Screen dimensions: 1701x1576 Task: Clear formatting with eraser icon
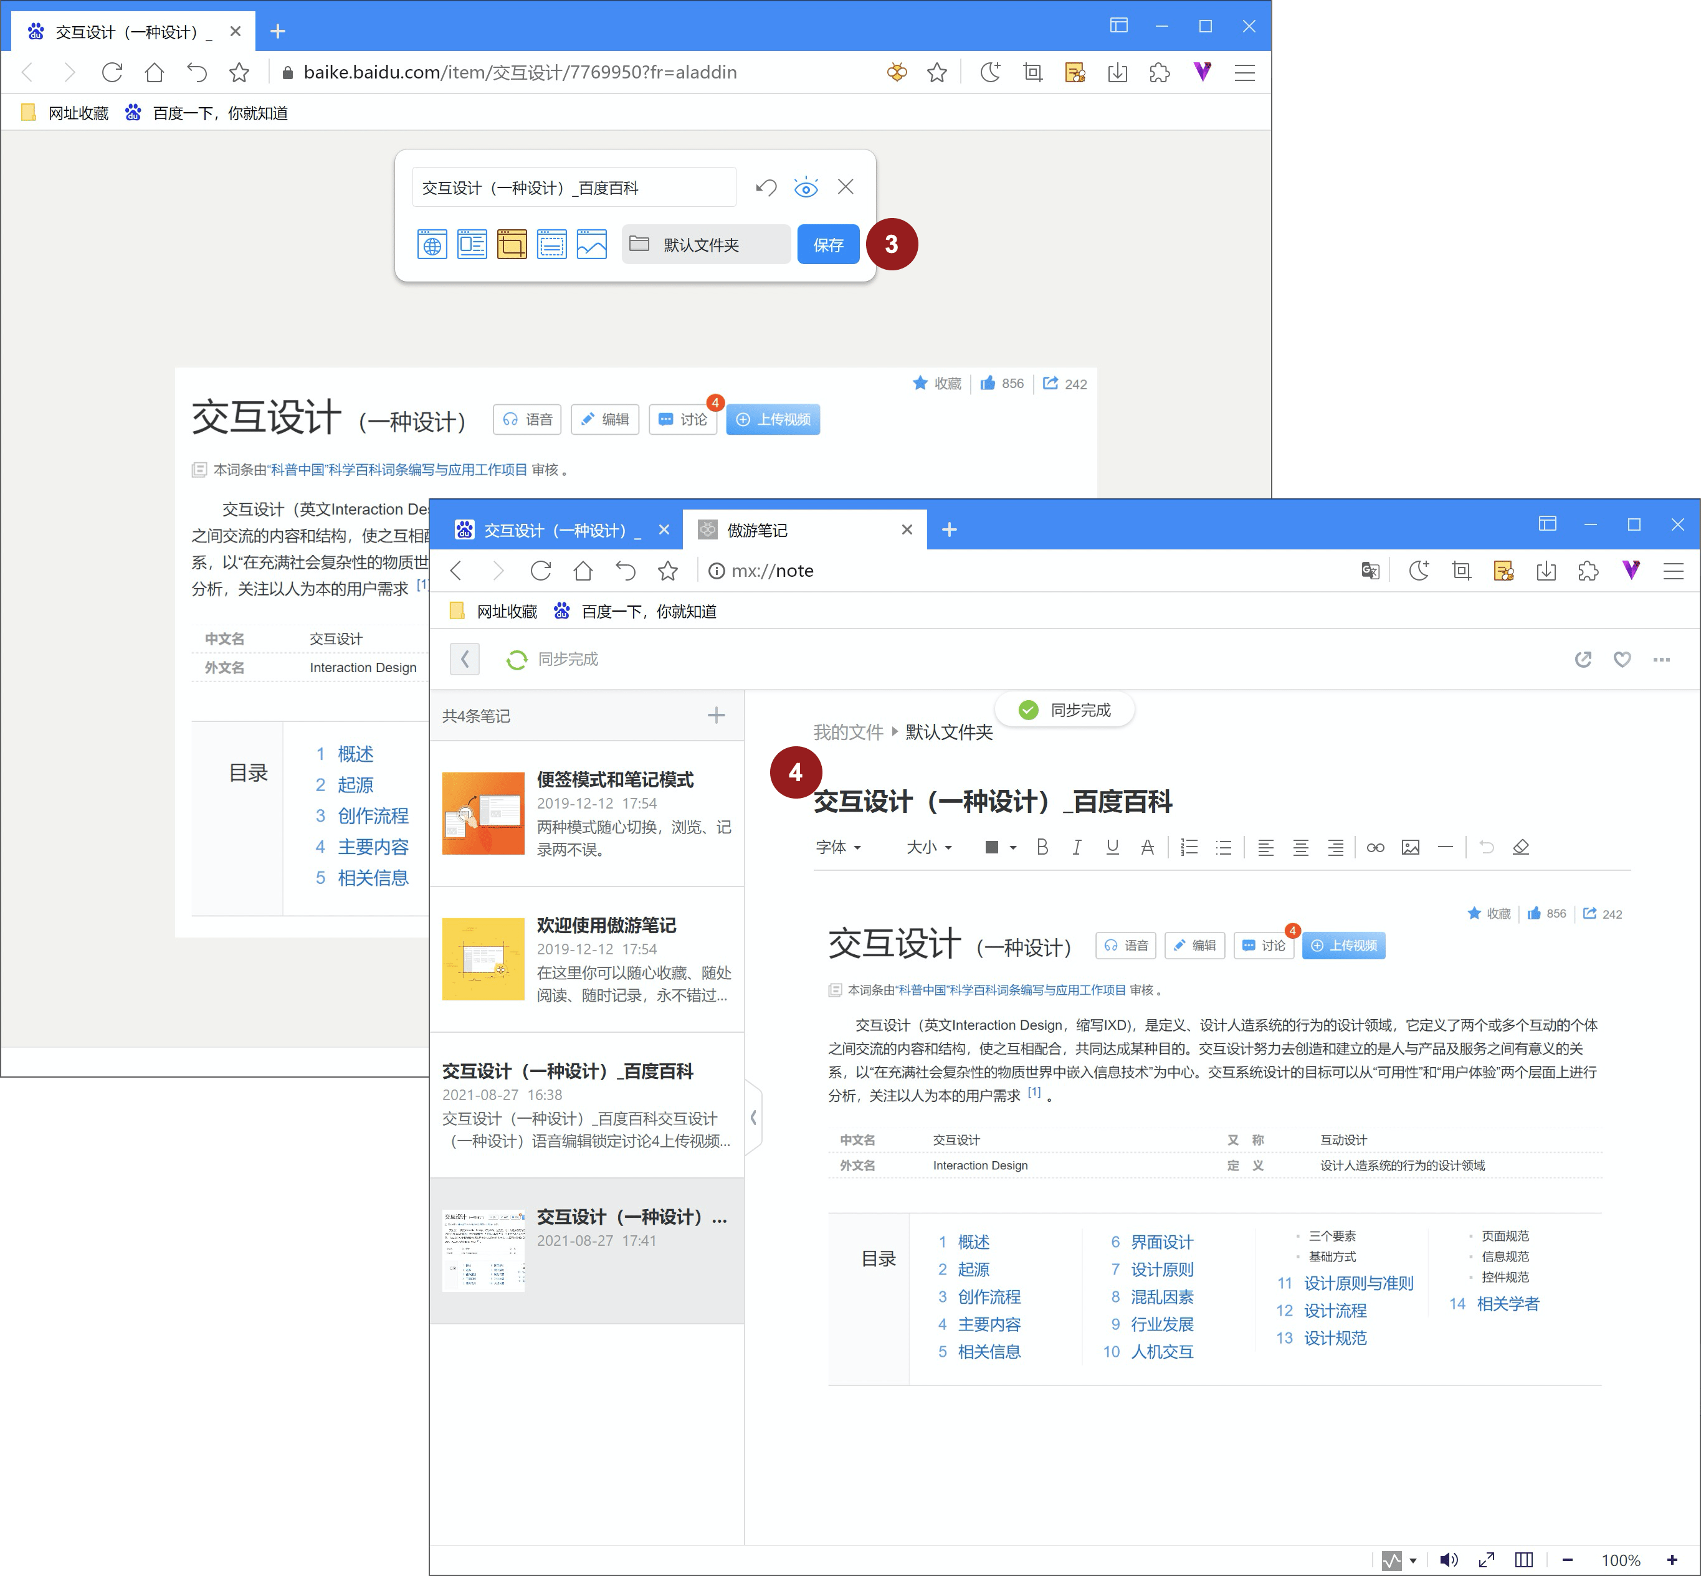(1520, 848)
